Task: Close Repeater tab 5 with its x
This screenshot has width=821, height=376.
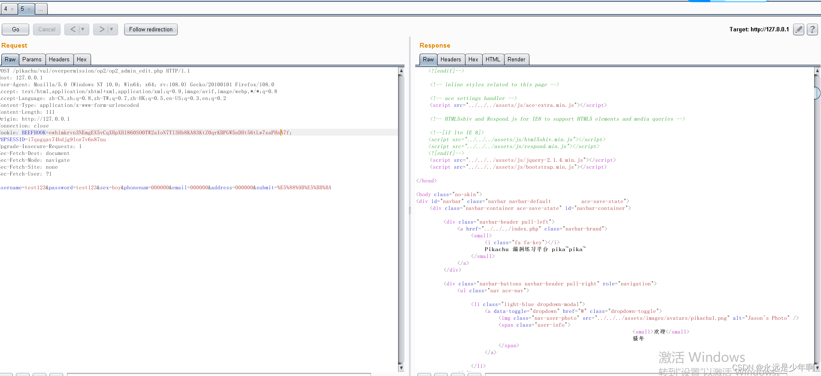Action: 29,9
